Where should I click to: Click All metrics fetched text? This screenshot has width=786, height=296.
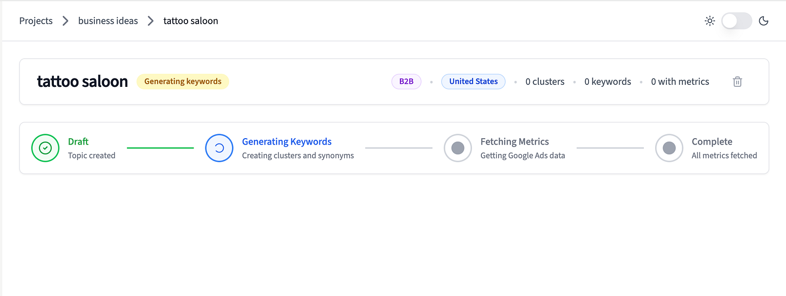[724, 155]
